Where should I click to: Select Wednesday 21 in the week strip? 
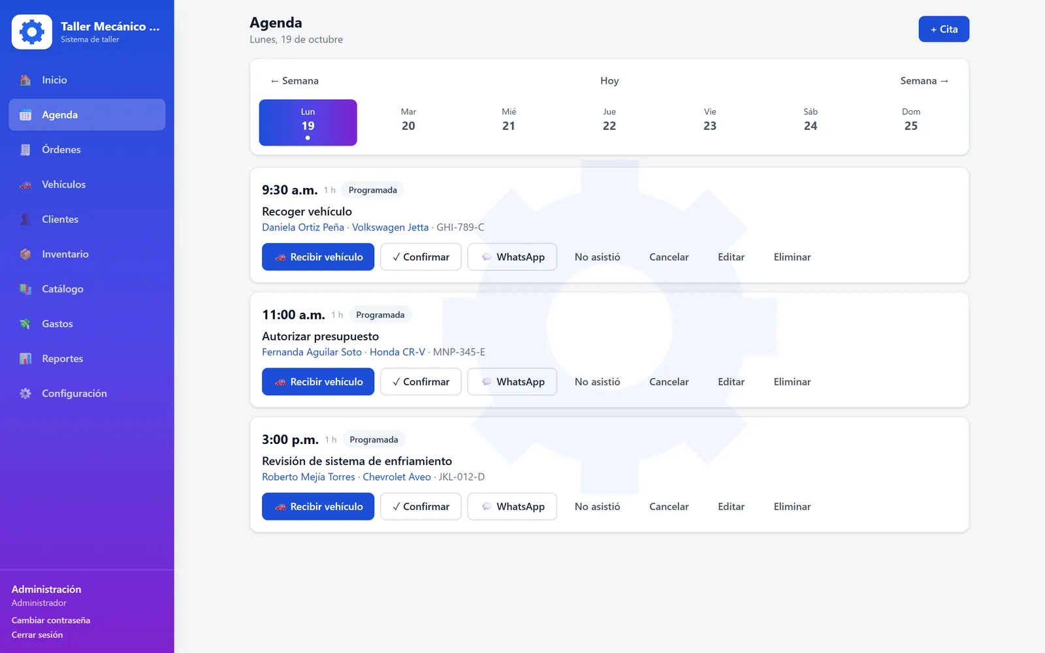coord(509,122)
